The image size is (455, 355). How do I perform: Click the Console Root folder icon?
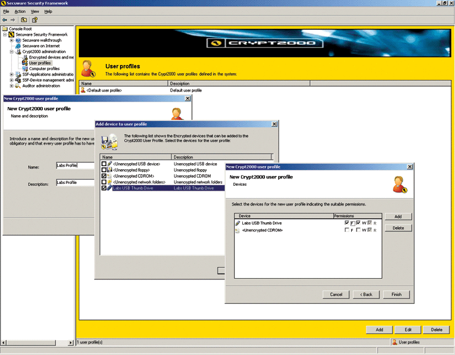[5, 29]
